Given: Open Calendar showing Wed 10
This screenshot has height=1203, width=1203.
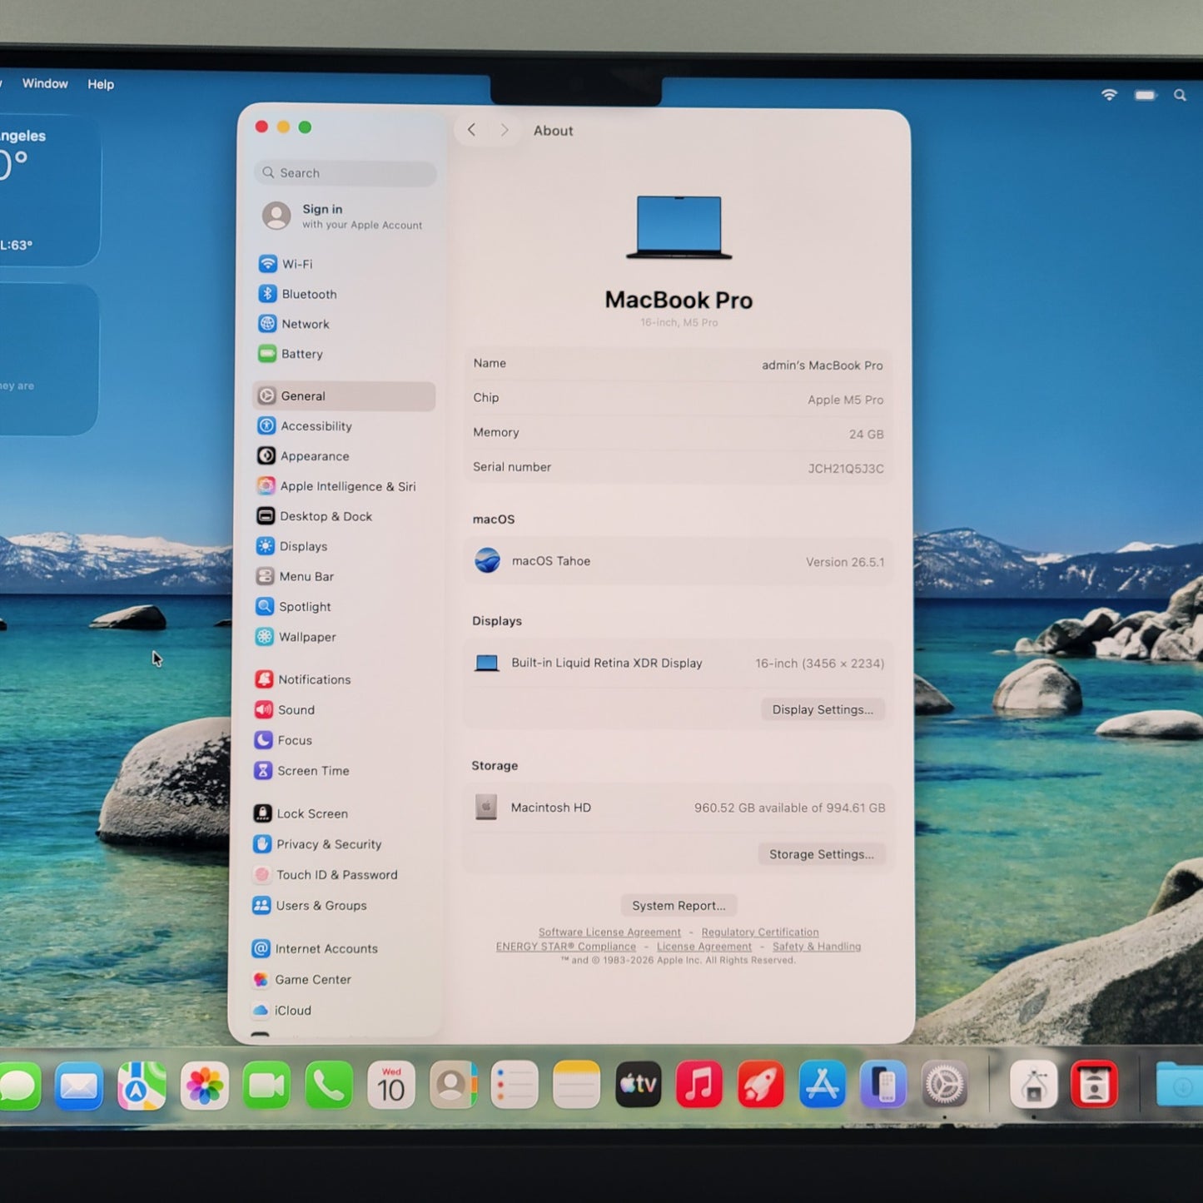Looking at the screenshot, I should pyautogui.click(x=391, y=1086).
